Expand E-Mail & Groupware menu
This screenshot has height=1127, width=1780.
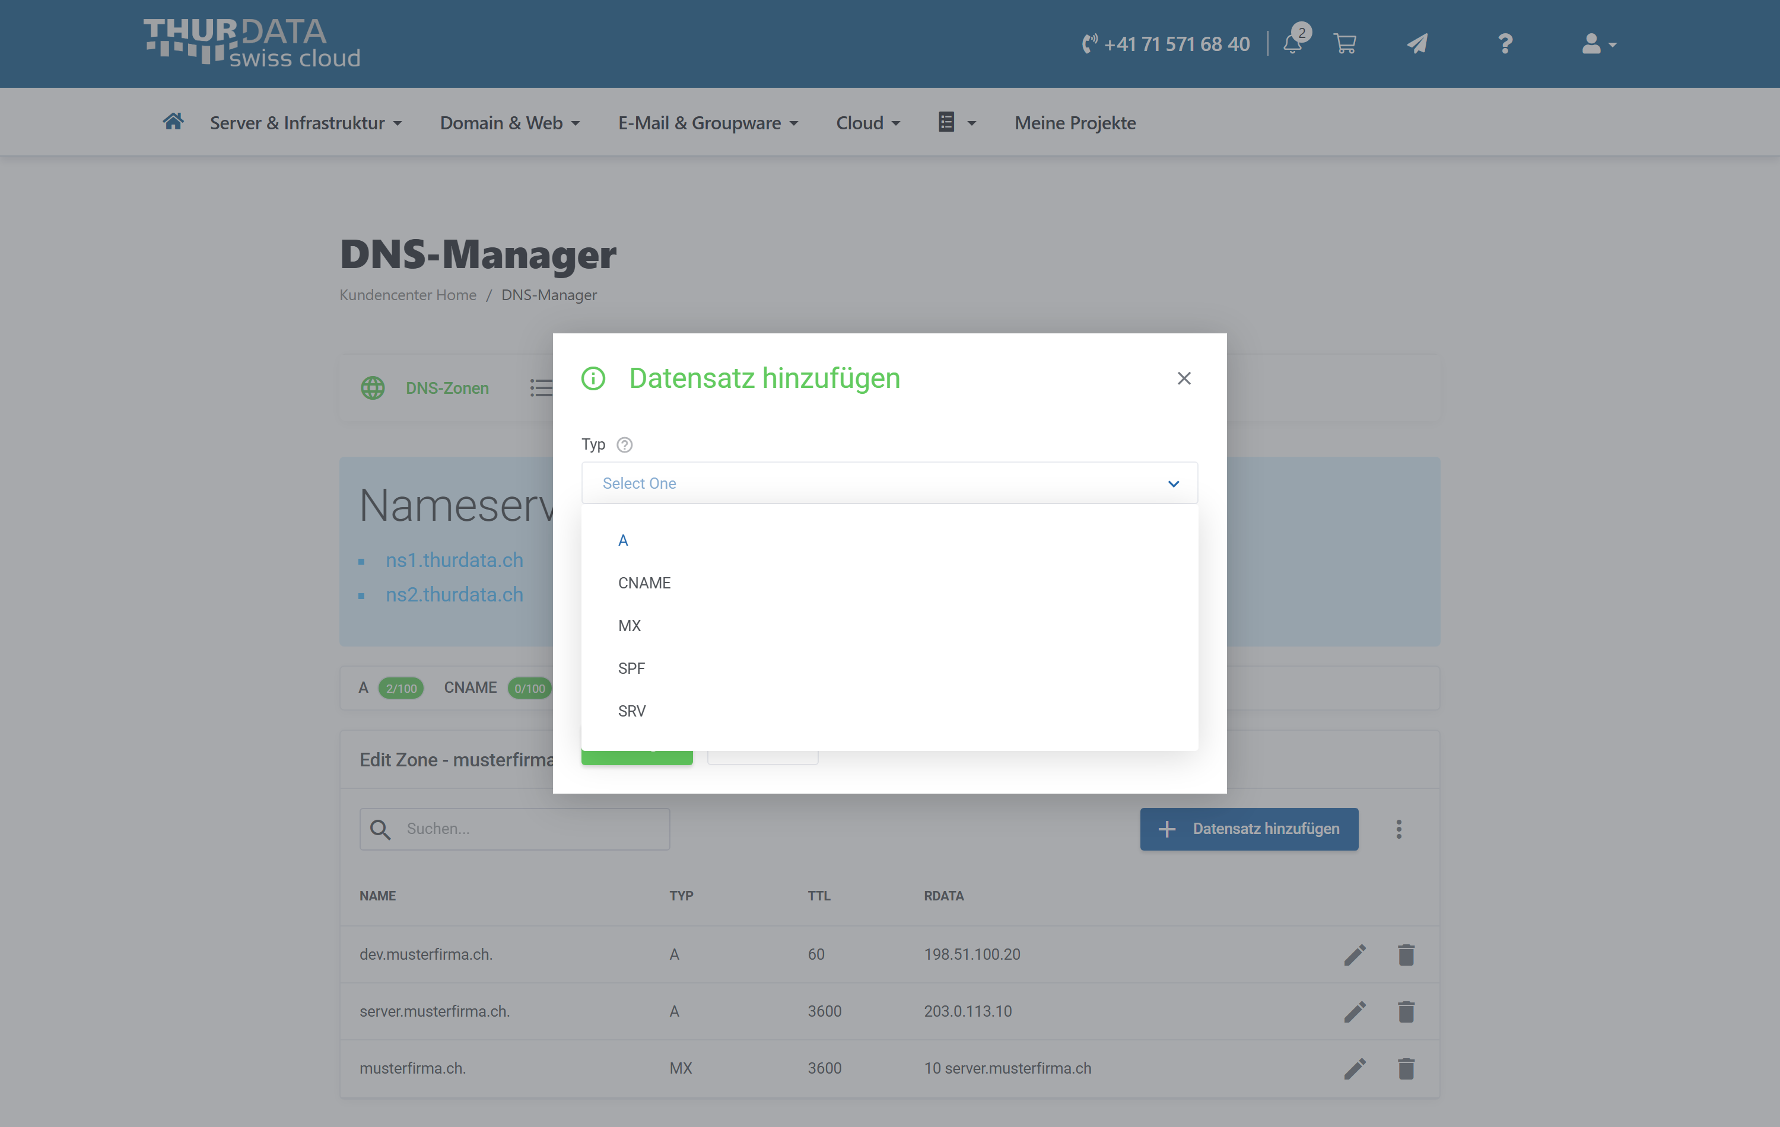(708, 123)
